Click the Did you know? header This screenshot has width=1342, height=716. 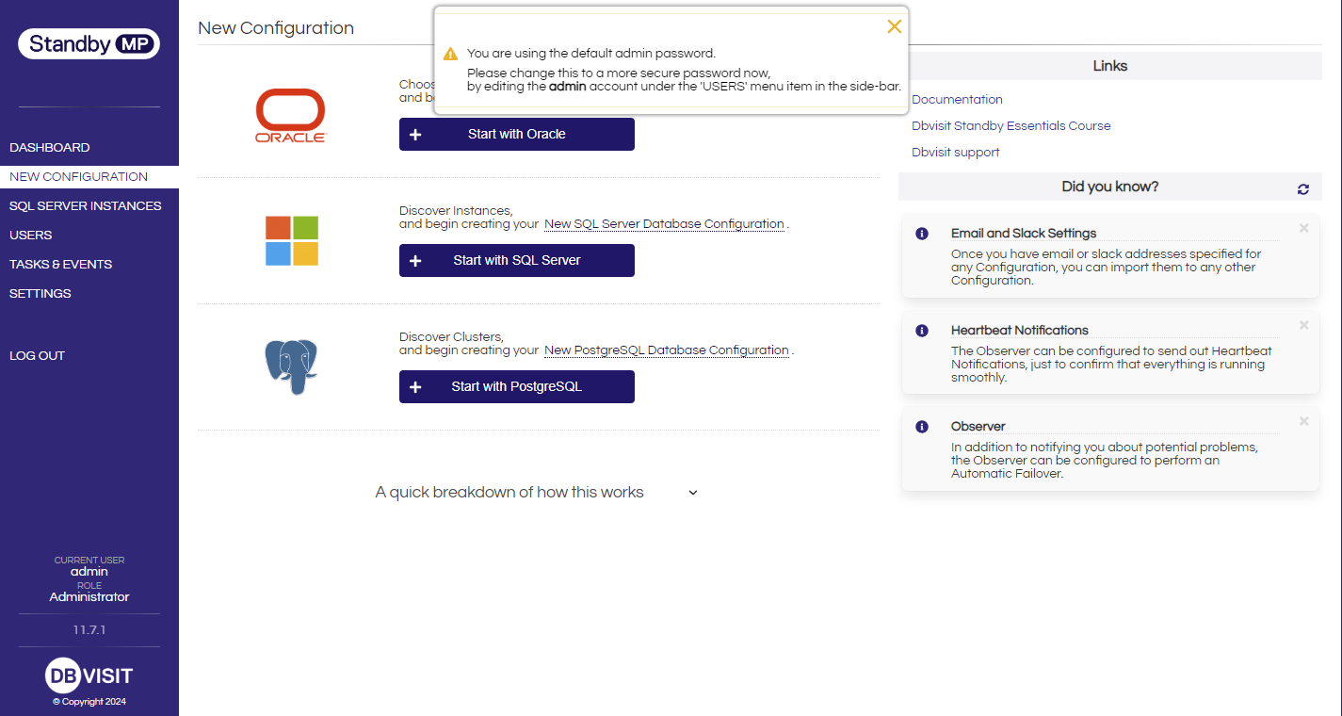pyautogui.click(x=1110, y=187)
